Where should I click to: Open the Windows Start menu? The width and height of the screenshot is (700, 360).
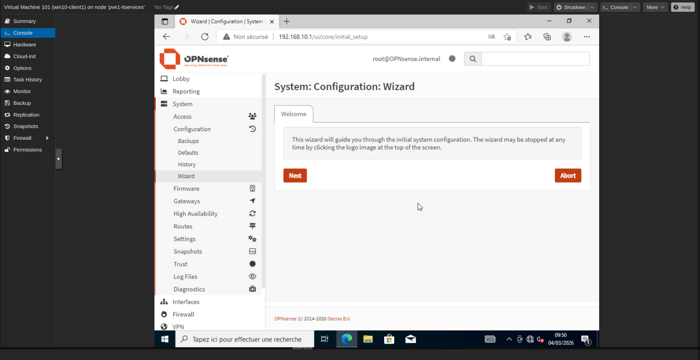pyautogui.click(x=165, y=339)
